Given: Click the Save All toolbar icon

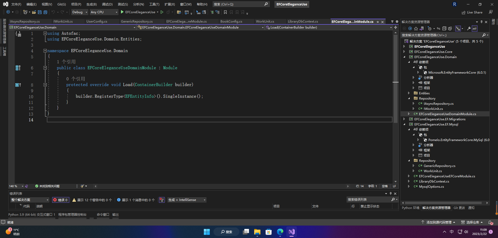Looking at the screenshot, I should point(45,12).
